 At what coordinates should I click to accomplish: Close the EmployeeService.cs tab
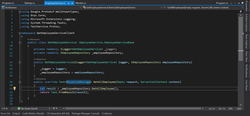click(72, 3)
